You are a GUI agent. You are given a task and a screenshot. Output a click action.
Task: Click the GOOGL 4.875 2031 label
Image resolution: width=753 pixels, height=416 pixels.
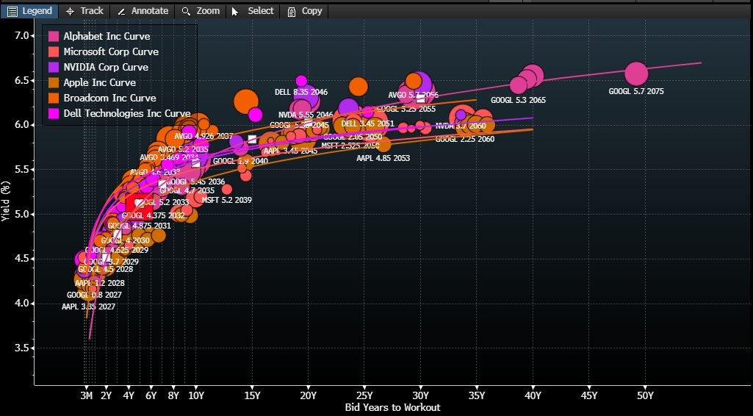(x=139, y=226)
